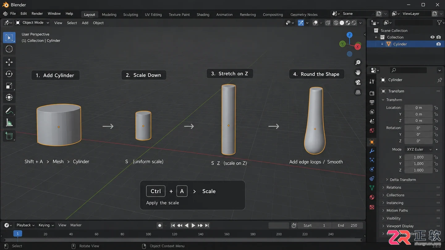445x250 pixels.
Task: Toggle X-ray mode in viewport header
Action: pyautogui.click(x=328, y=23)
